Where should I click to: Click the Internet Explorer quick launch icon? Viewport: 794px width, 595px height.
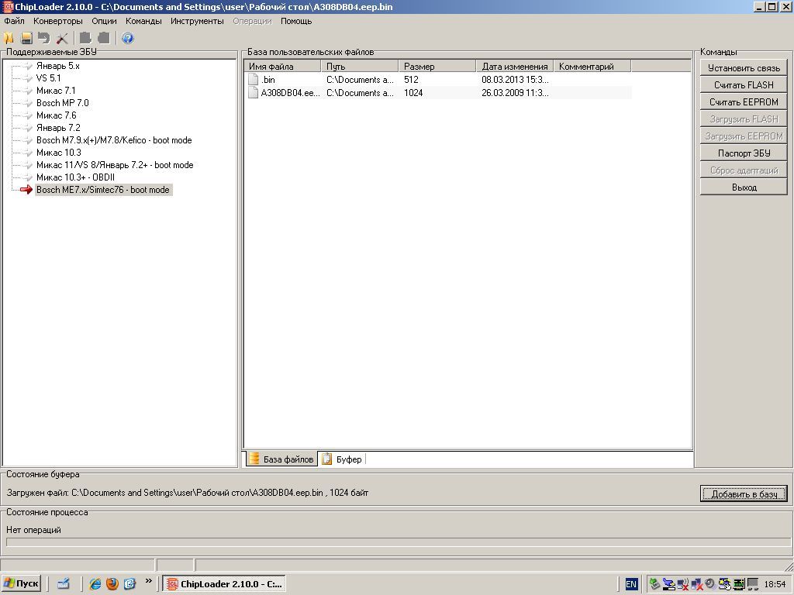(x=95, y=584)
